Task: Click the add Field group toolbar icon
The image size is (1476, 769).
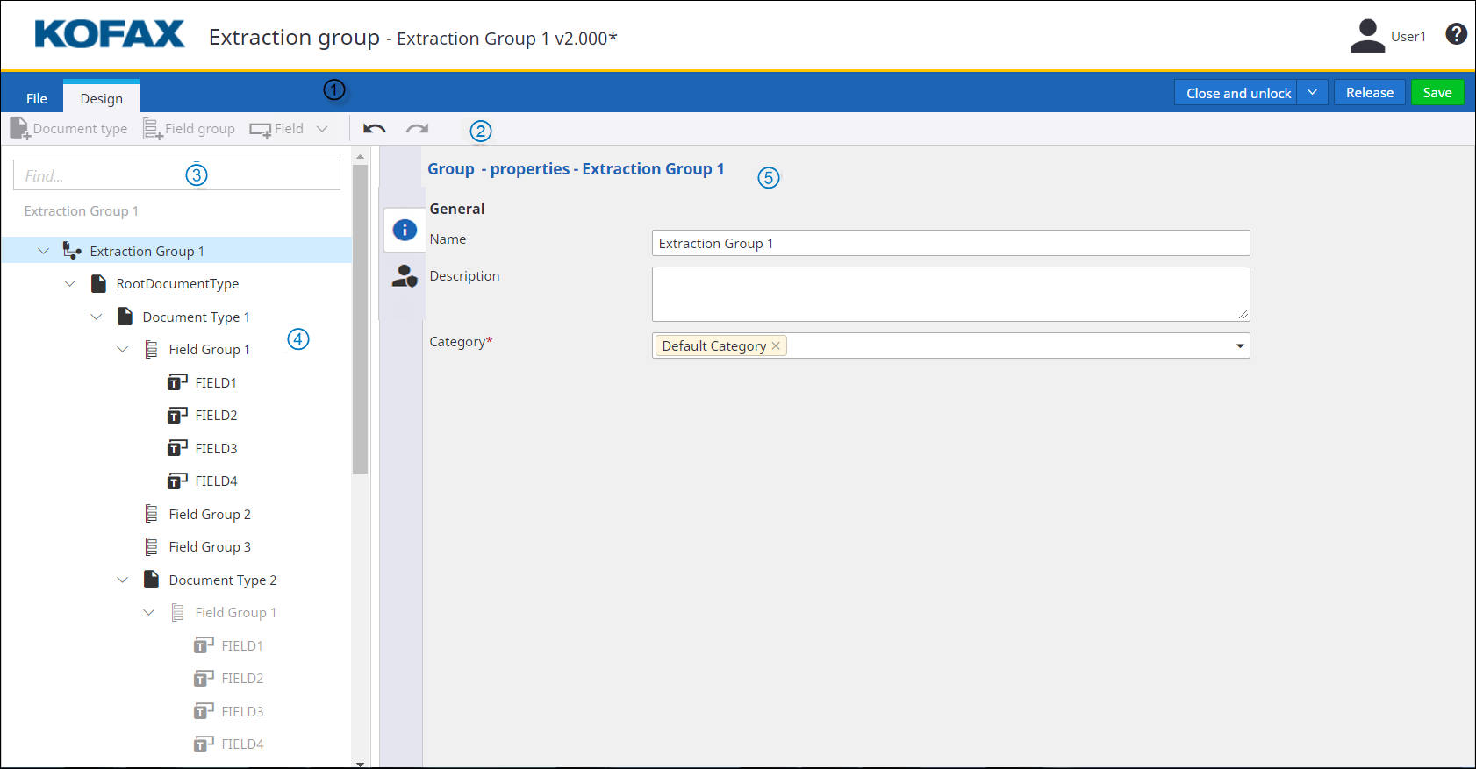Action: (153, 129)
